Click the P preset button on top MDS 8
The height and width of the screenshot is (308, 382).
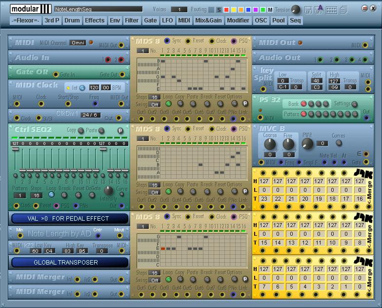point(245,103)
